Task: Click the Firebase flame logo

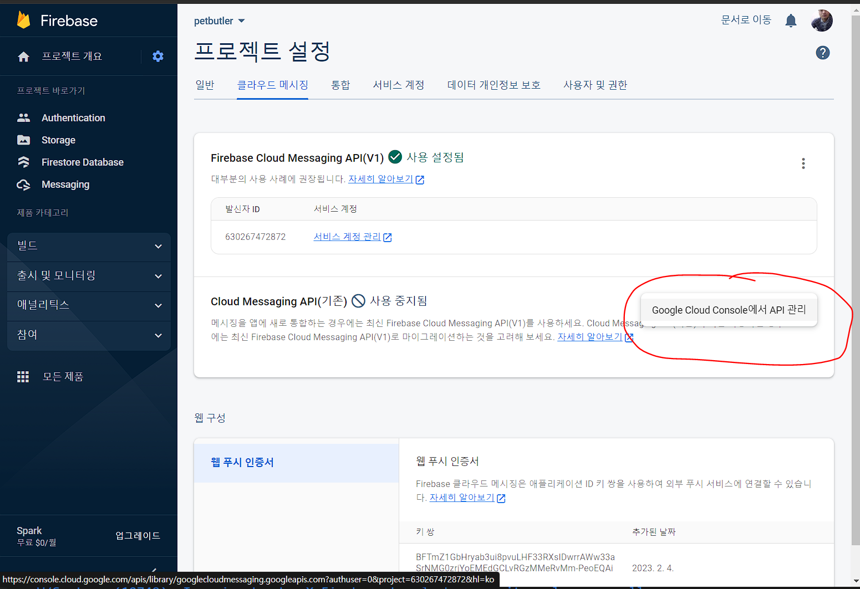Action: click(x=23, y=20)
